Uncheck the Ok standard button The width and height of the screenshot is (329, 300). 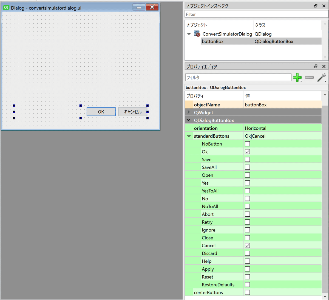point(247,151)
